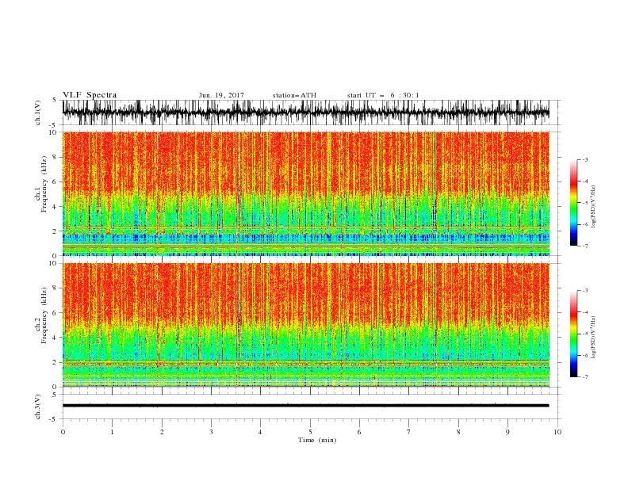Click the "-3" label on ch.2 colorbar

click(585, 291)
